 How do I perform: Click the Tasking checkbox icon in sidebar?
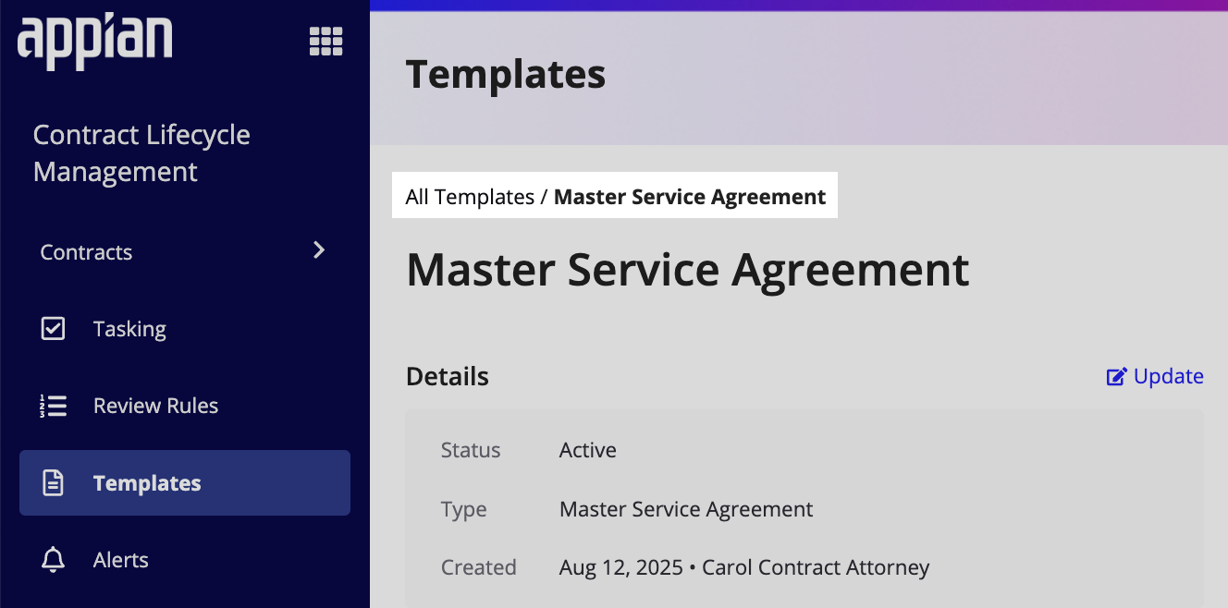point(54,329)
